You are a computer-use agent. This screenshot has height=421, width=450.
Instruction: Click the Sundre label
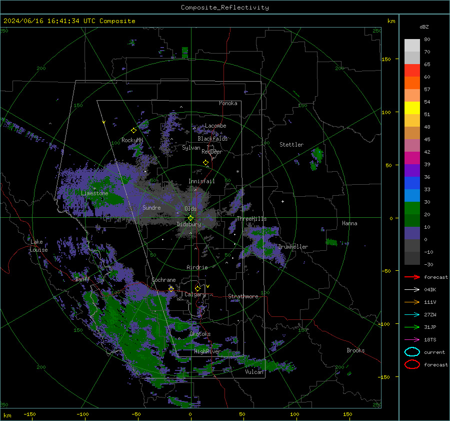151,207
